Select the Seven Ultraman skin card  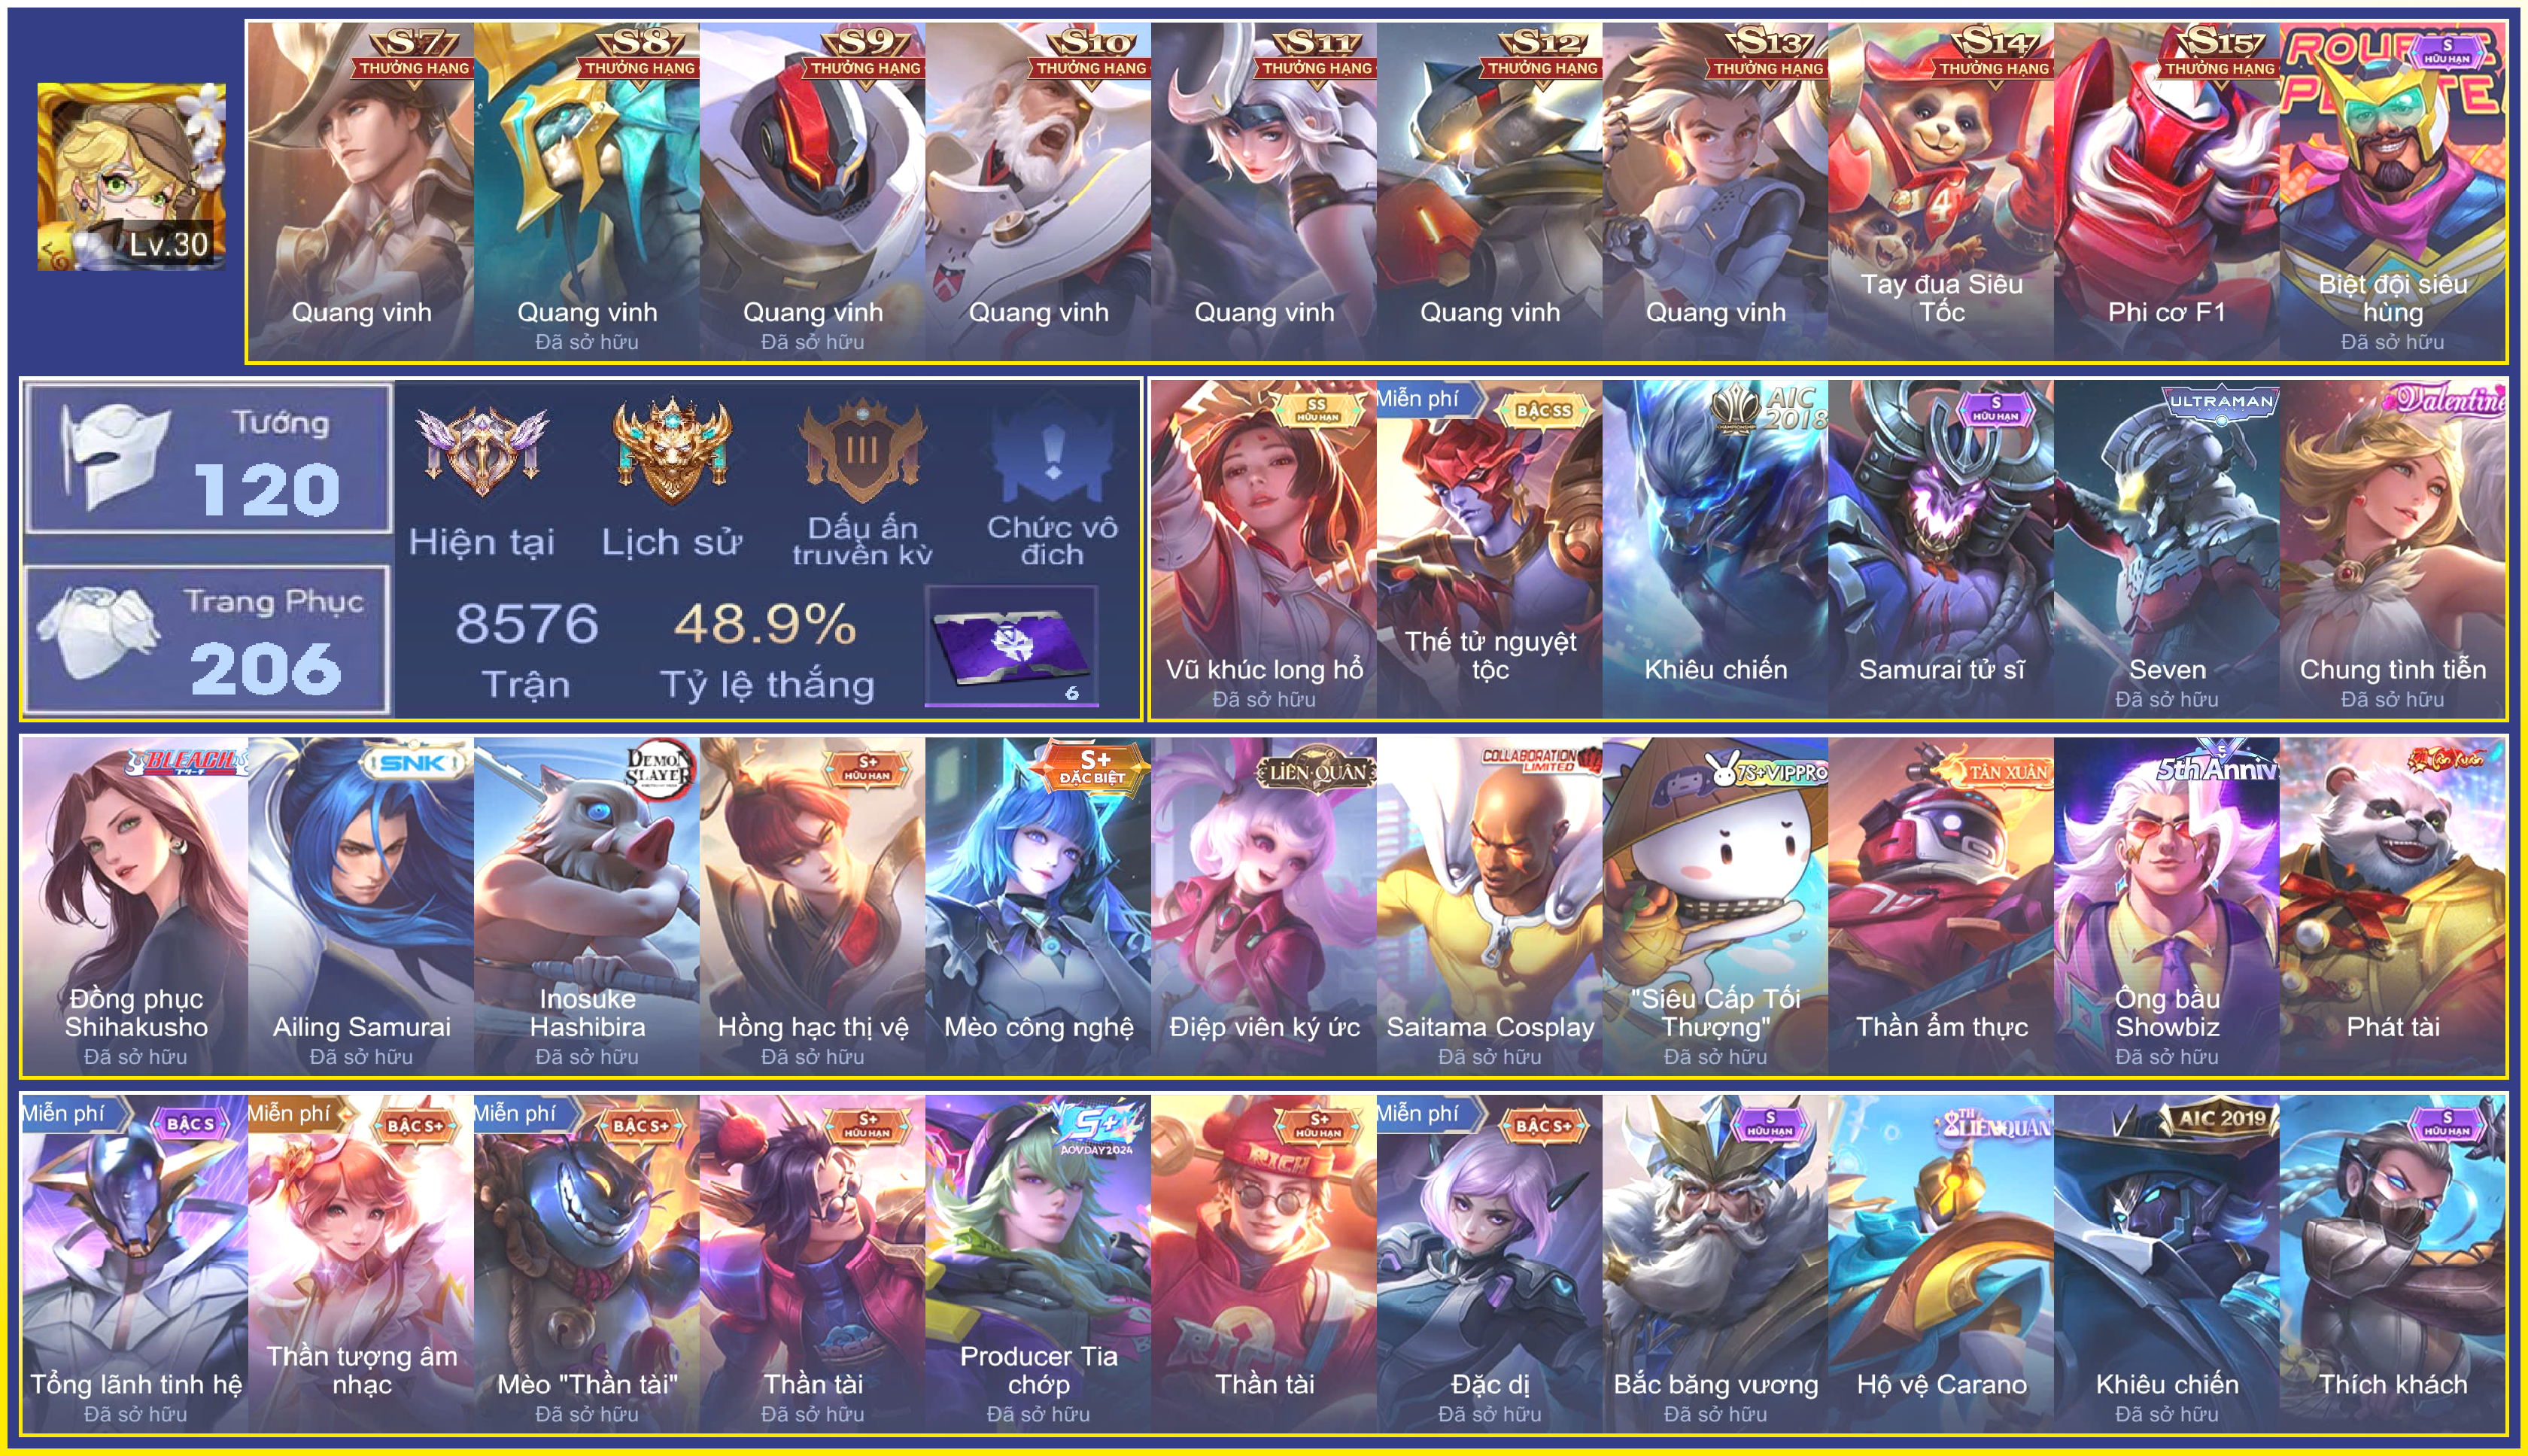2167,549
